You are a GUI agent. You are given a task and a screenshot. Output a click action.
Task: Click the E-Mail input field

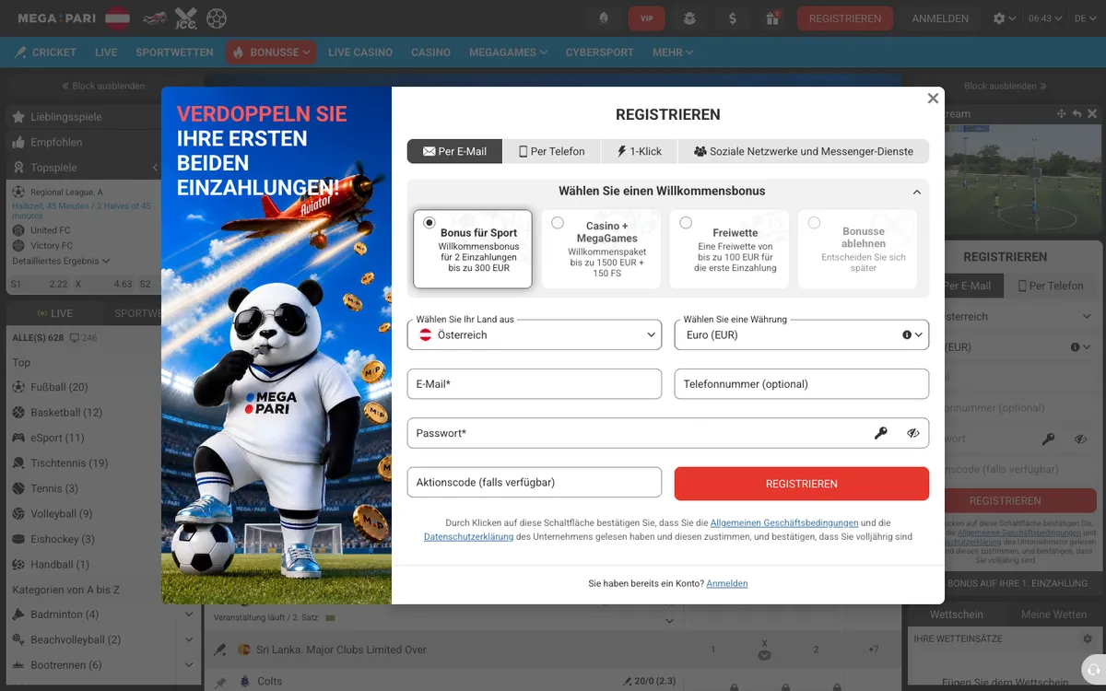(535, 384)
